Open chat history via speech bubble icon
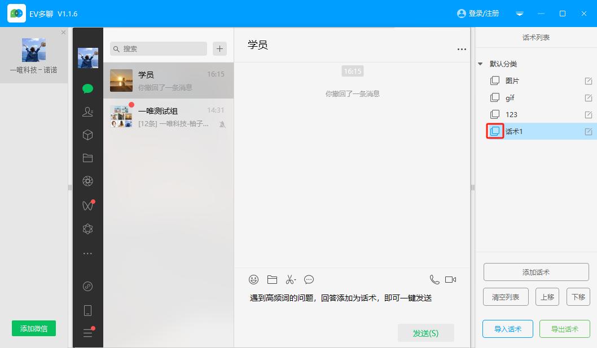 pyautogui.click(x=309, y=279)
